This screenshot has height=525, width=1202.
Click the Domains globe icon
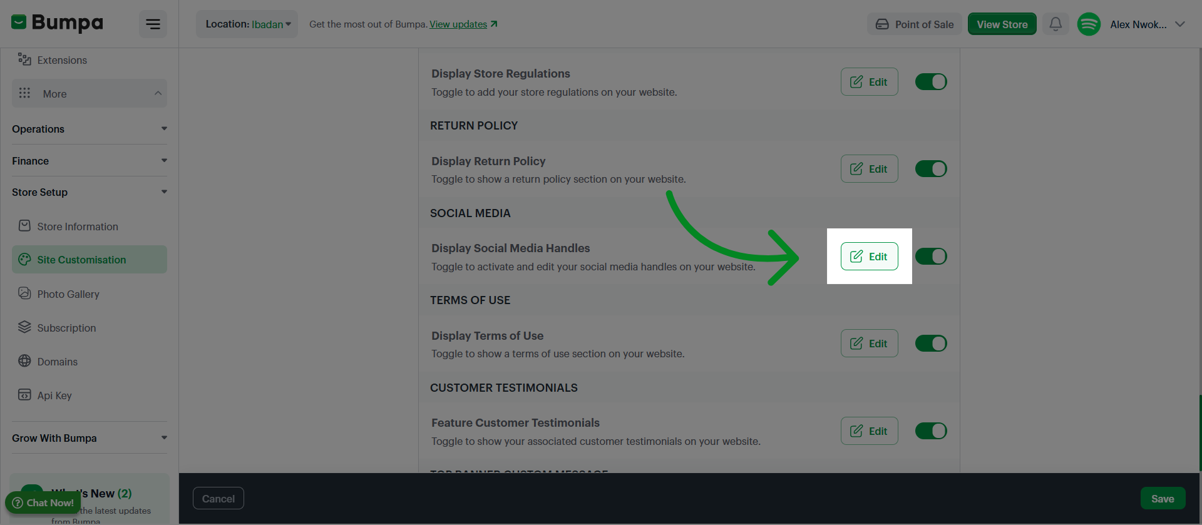[x=24, y=360]
